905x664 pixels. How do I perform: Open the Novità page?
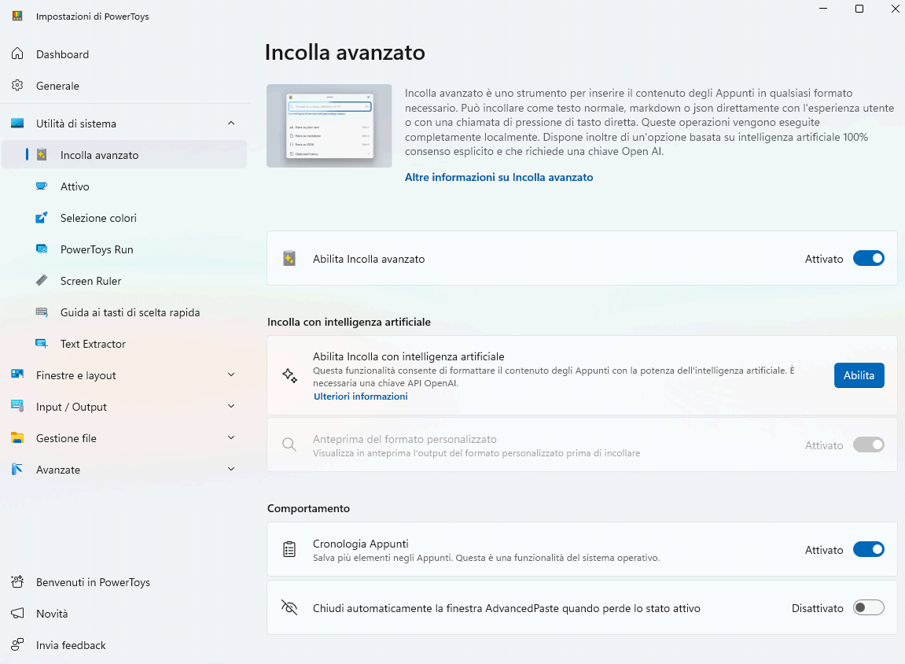[x=52, y=614]
